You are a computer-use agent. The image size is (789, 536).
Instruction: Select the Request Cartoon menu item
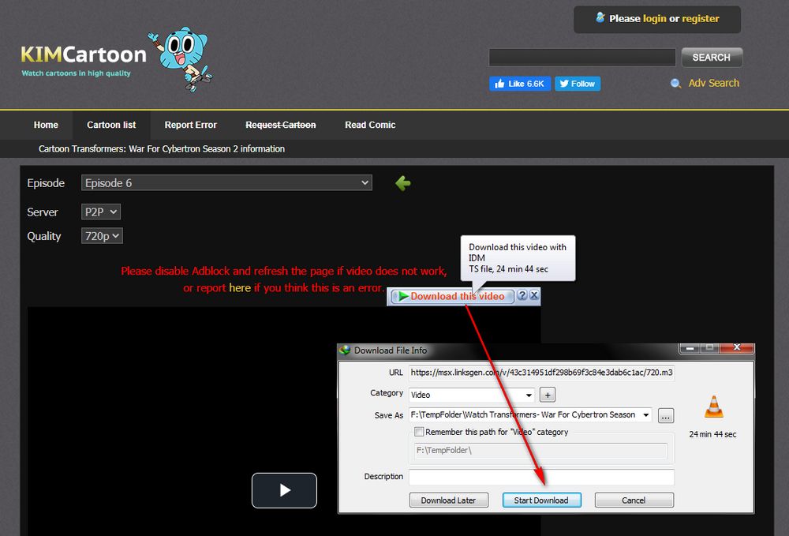[281, 125]
